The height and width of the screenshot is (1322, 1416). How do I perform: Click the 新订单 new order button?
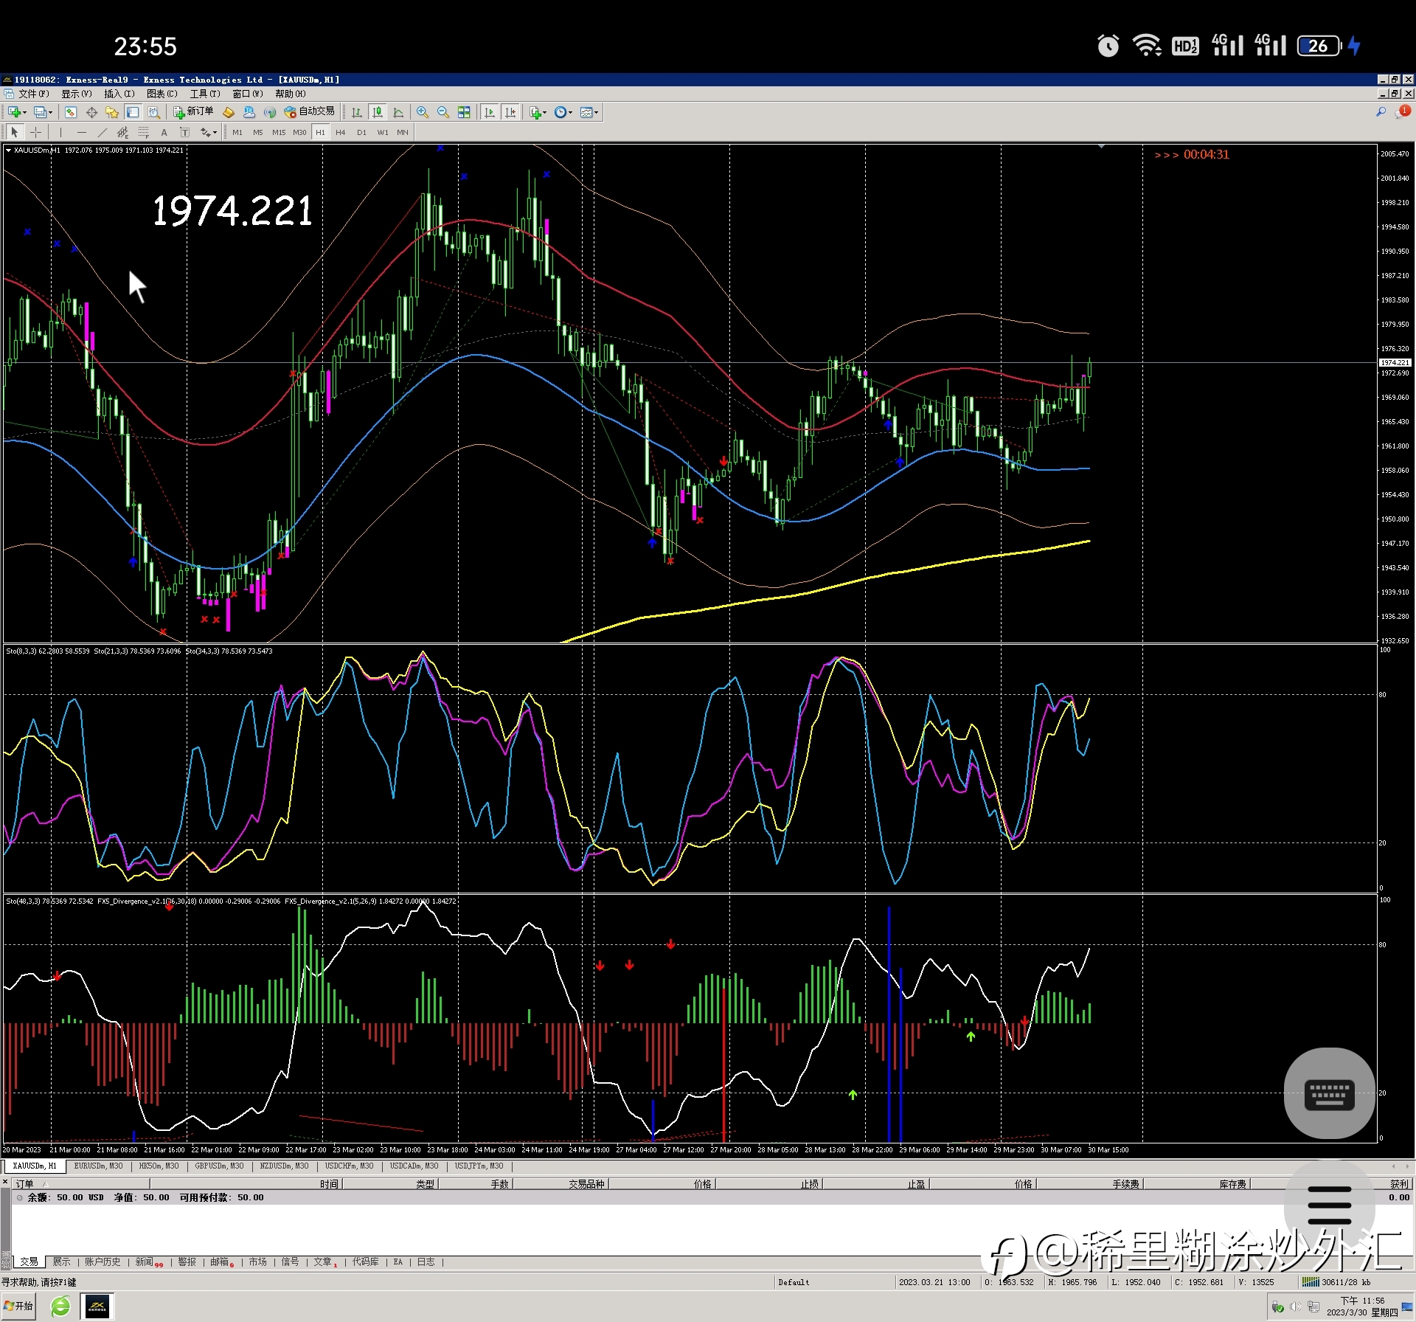[193, 111]
